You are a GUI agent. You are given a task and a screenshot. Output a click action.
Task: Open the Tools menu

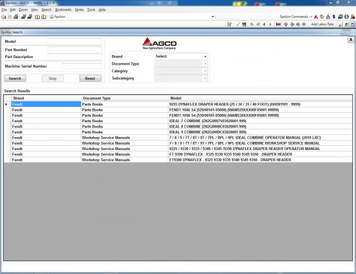click(x=91, y=9)
